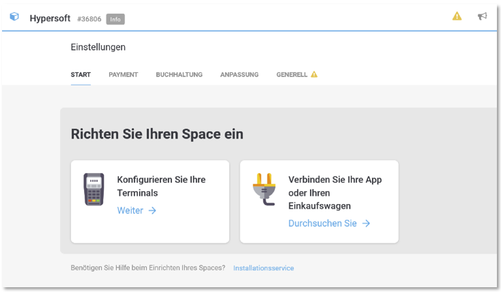Image resolution: width=501 pixels, height=292 pixels.
Task: Click the Durchsuchen Sie link
Action: coord(322,223)
